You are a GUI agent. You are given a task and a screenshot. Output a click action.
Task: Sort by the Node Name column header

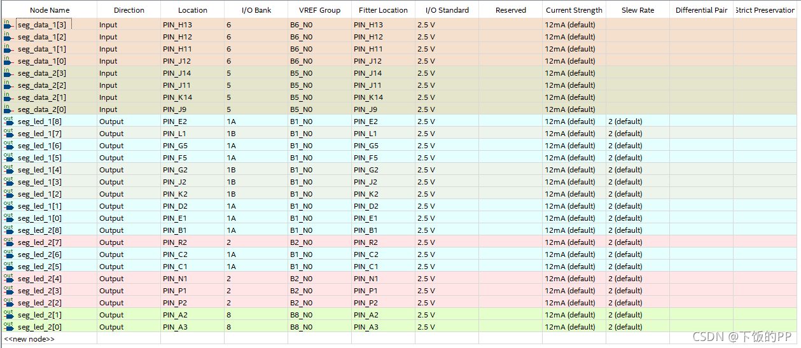(x=49, y=10)
